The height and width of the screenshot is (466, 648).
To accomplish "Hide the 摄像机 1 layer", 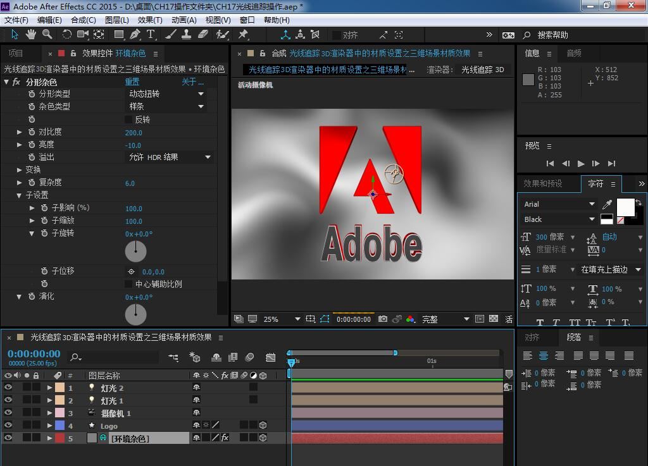I will tap(8, 412).
